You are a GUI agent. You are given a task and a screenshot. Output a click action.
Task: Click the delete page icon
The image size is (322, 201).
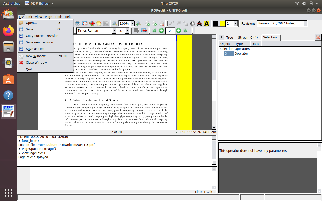tap(162, 23)
